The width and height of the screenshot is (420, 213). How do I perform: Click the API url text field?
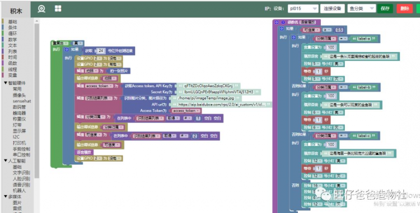coord(222,105)
